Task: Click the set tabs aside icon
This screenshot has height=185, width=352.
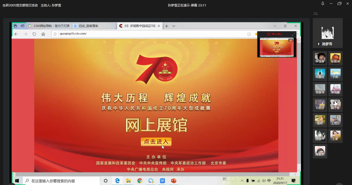Action: click(x=22, y=26)
